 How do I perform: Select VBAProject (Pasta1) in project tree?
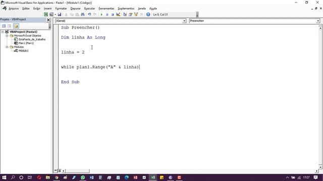24,32
